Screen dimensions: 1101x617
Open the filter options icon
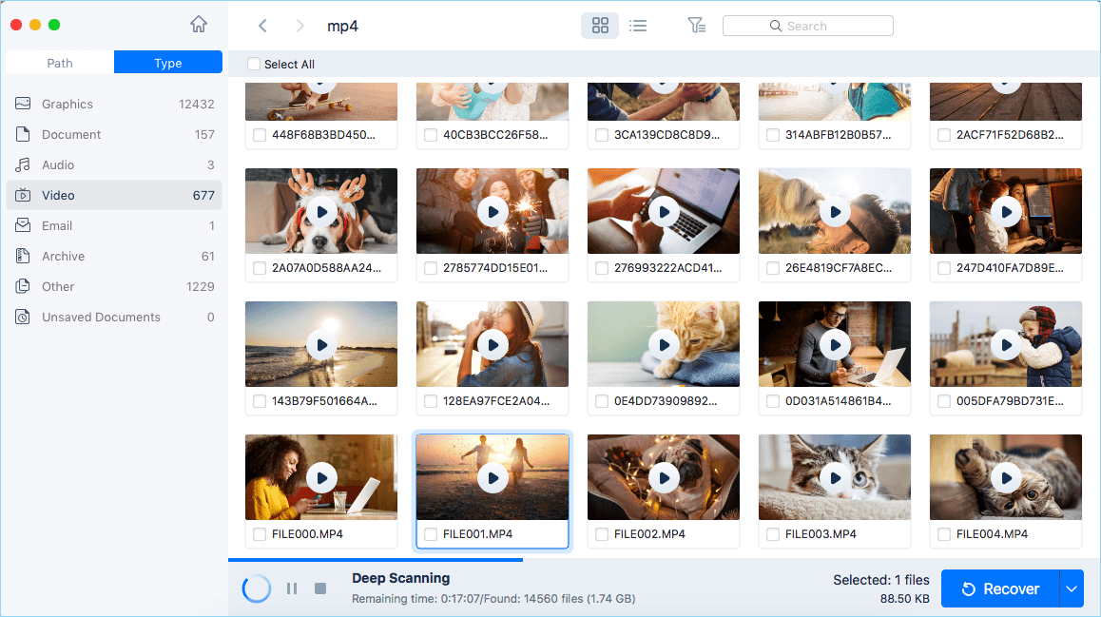pyautogui.click(x=696, y=26)
